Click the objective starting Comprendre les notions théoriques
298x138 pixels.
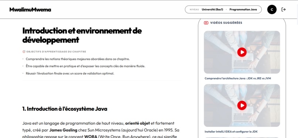pyautogui.click(x=78, y=59)
